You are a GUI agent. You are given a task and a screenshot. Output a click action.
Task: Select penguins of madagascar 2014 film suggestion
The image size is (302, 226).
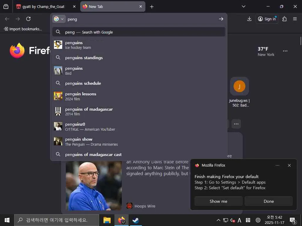click(139, 111)
